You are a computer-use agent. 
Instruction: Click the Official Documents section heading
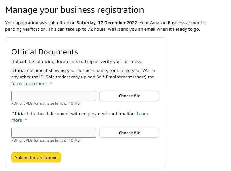point(45,52)
